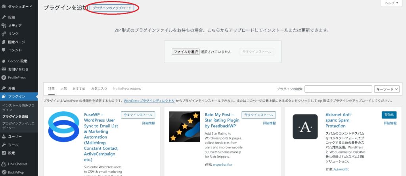Image resolution: width=406 pixels, height=176 pixels.
Task: View Rate My Post 詳細情報 link
Action: coord(270,123)
